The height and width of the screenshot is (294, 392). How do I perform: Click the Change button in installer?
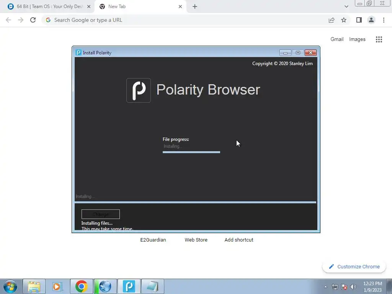(x=101, y=214)
